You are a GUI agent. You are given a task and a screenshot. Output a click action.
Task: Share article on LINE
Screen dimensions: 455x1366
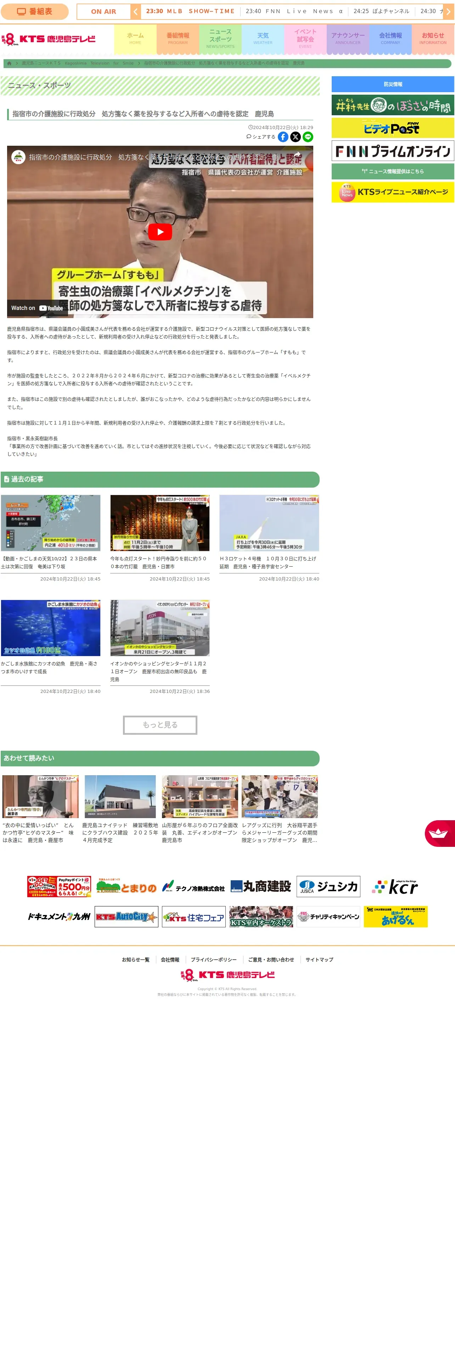[308, 137]
